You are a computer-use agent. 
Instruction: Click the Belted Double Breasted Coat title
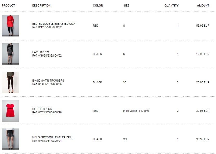(x=54, y=24)
